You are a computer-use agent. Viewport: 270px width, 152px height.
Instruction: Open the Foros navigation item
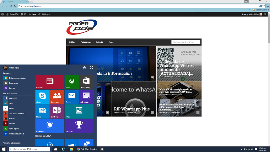[x=111, y=42]
